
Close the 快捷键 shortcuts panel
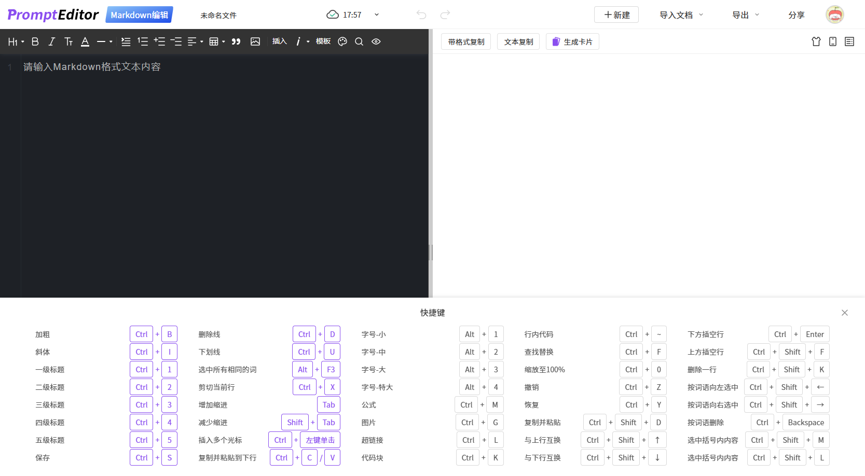(x=844, y=313)
